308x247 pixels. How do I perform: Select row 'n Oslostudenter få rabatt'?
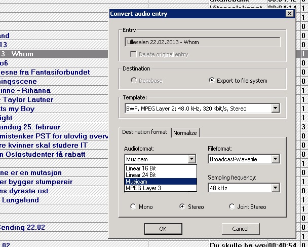[x=54, y=154]
